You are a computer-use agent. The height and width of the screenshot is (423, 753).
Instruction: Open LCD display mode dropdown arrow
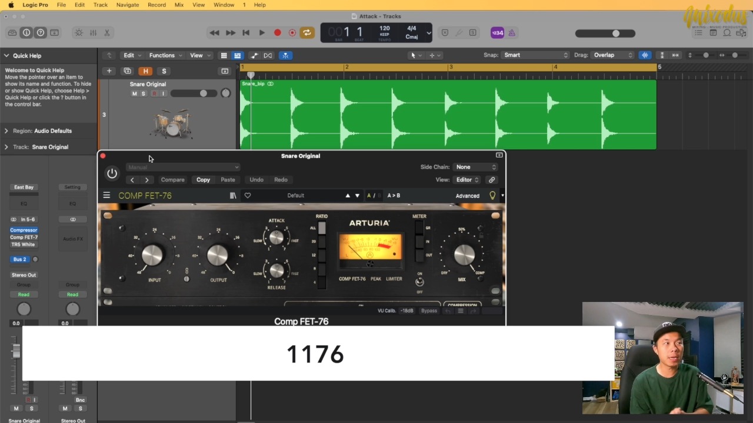tap(429, 33)
